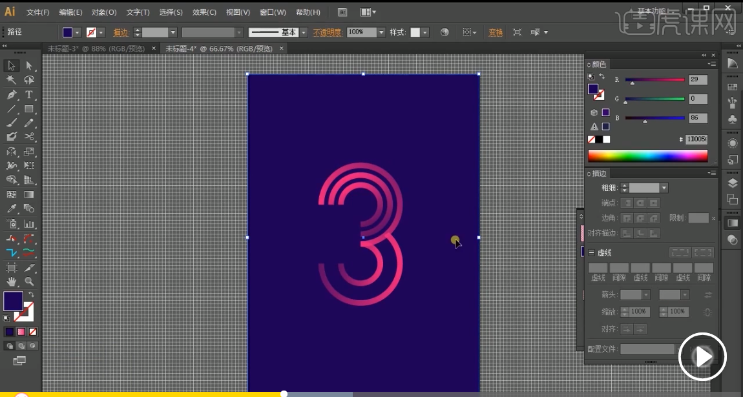Click the 描边 link in control bar
This screenshot has height=397, width=743.
pyautogui.click(x=121, y=32)
